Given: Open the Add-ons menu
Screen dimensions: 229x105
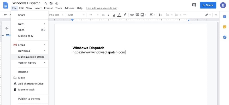Looking at the screenshot, I should pos(69,8).
